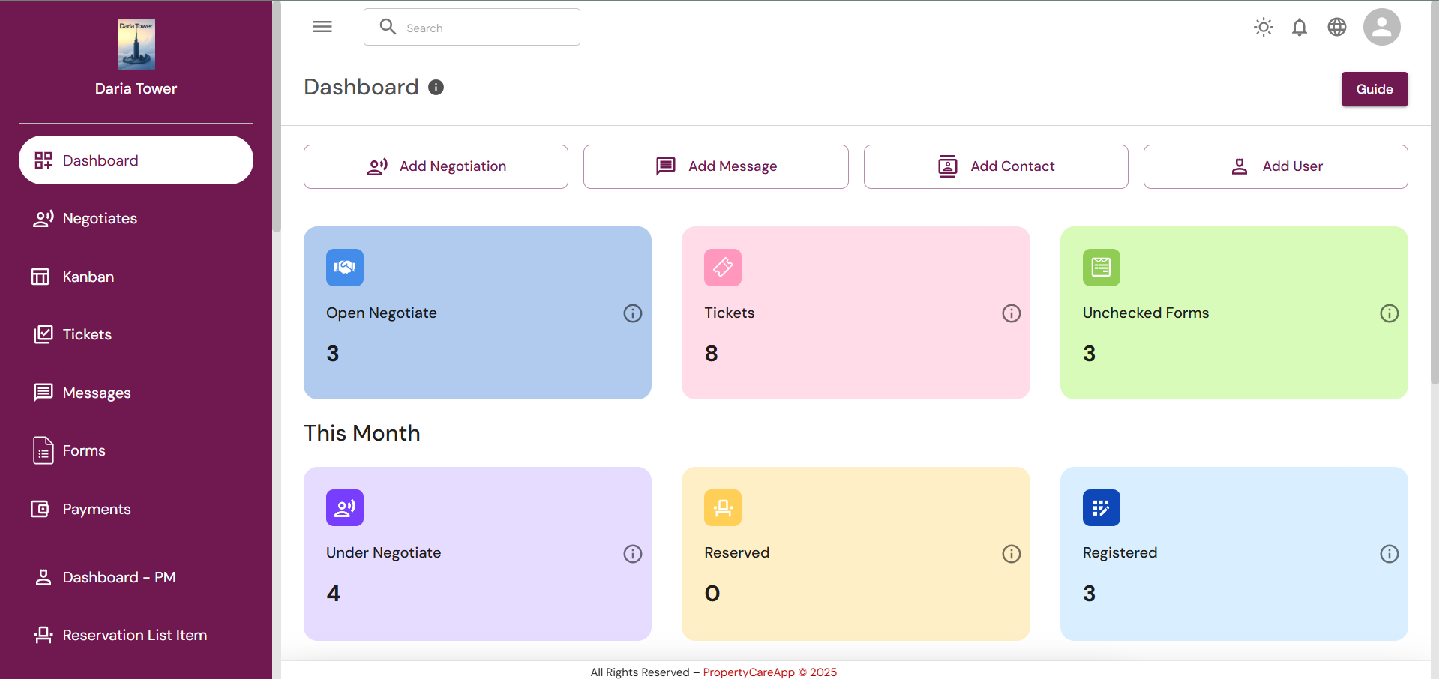
Task: Open the language globe menu
Action: pos(1337,28)
